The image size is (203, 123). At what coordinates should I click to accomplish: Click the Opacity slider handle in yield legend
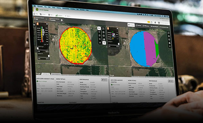[x=49, y=56]
